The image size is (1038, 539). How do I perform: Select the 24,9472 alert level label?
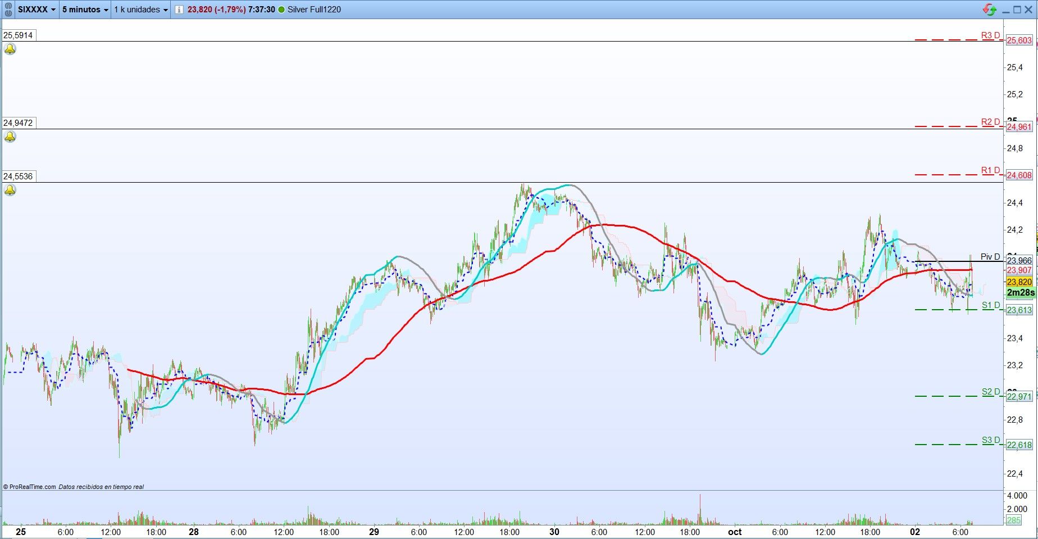point(18,123)
